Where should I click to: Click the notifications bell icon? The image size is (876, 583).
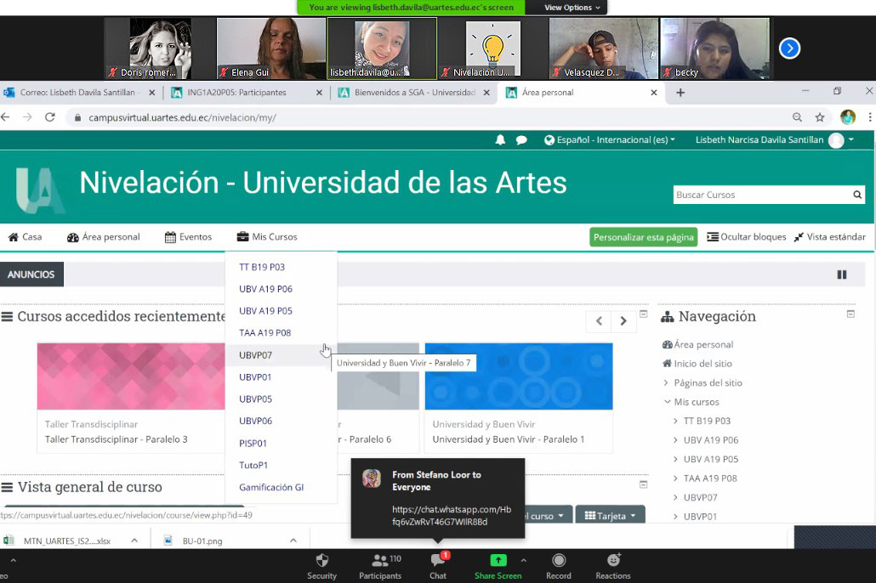click(x=500, y=140)
